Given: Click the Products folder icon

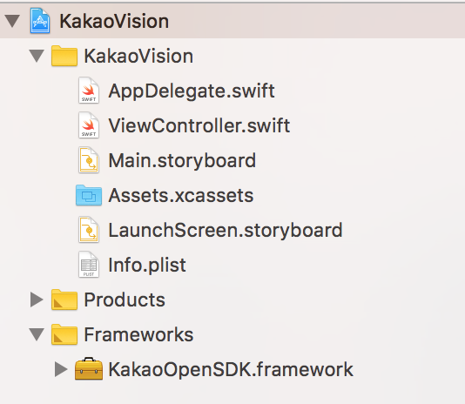Looking at the screenshot, I should 64,300.
